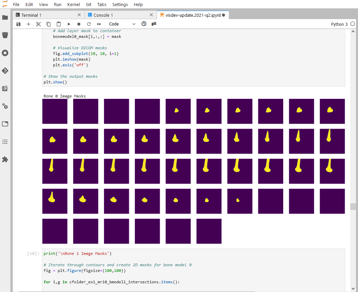
Task: Insert a new cell with the plus icon
Action: coord(28,24)
